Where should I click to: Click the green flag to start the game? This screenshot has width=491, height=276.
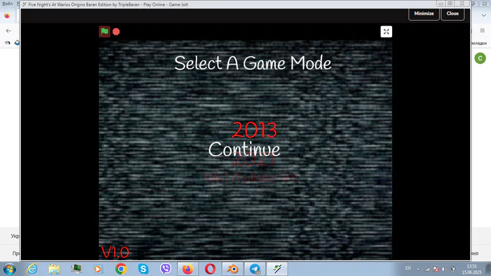pos(105,31)
